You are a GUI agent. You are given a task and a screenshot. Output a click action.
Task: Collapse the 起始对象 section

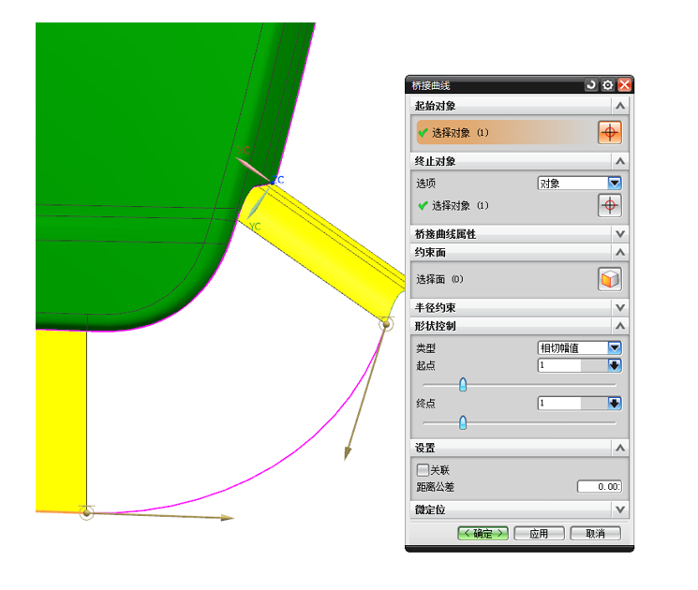point(620,106)
